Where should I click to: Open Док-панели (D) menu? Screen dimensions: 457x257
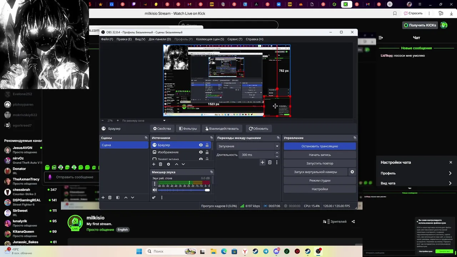[x=160, y=39]
